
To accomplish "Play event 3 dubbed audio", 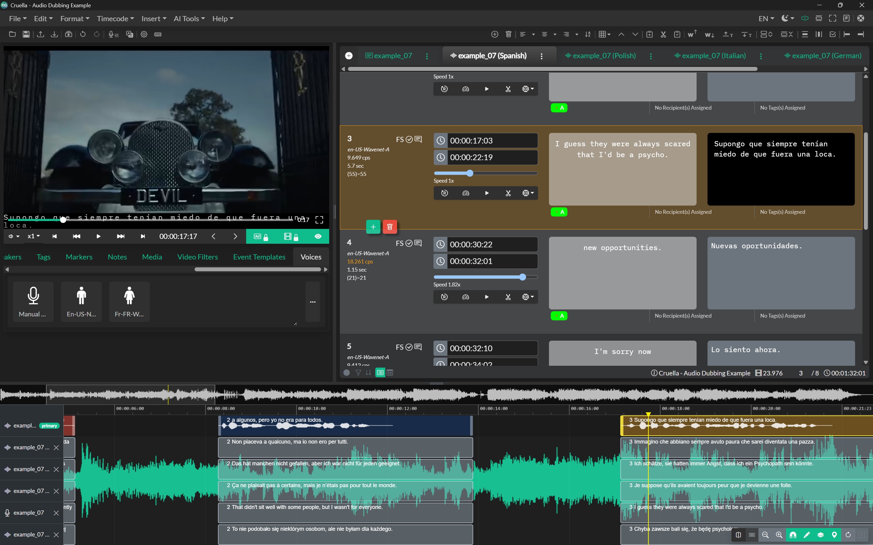I will click(487, 193).
